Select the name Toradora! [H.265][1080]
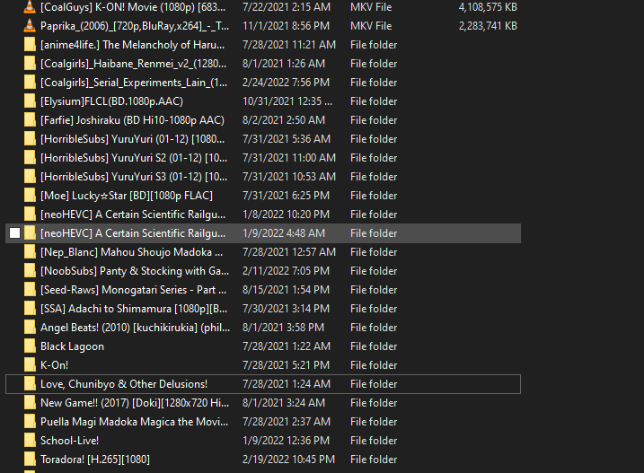 pos(95,460)
